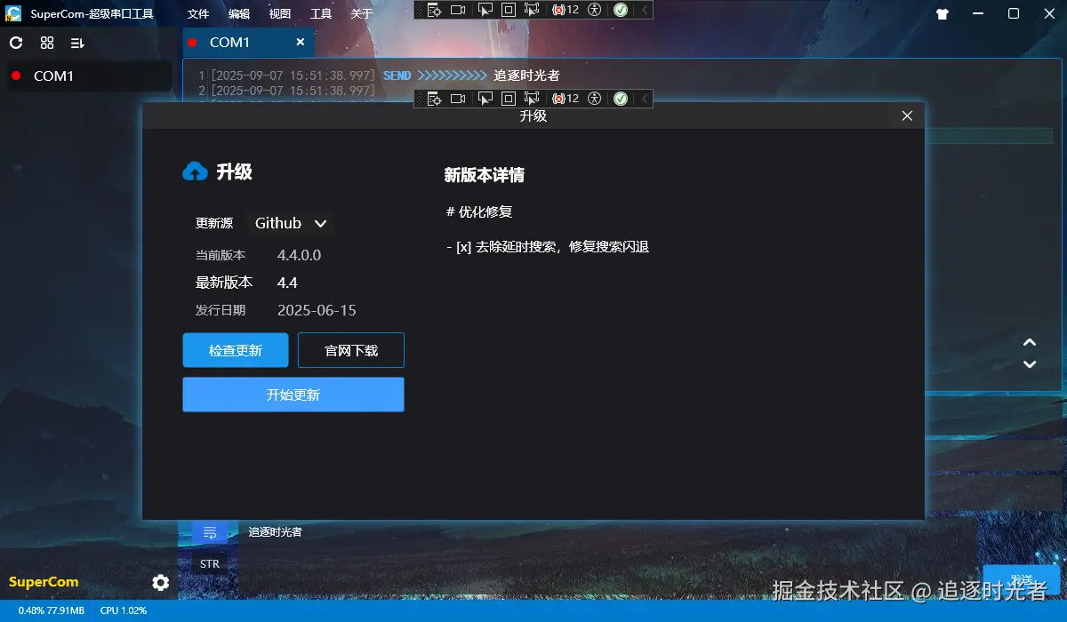This screenshot has width=1067, height=622.
Task: Click accessibility person icon in title bar toolbar
Action: click(x=595, y=10)
